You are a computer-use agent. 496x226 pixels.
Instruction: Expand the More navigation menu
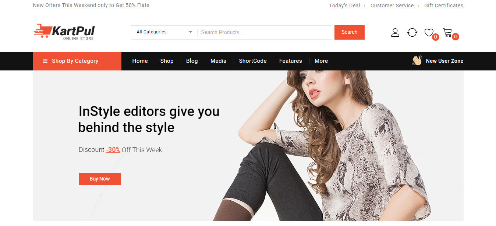(x=321, y=61)
